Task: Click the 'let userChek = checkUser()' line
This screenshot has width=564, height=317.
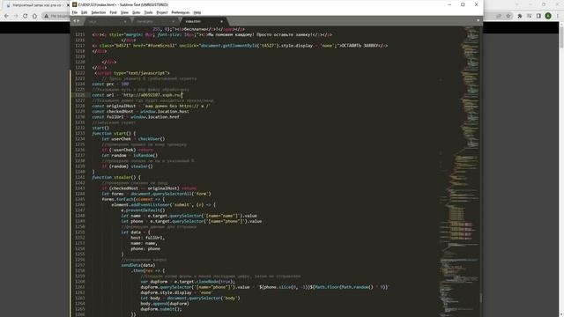Action: coord(133,139)
